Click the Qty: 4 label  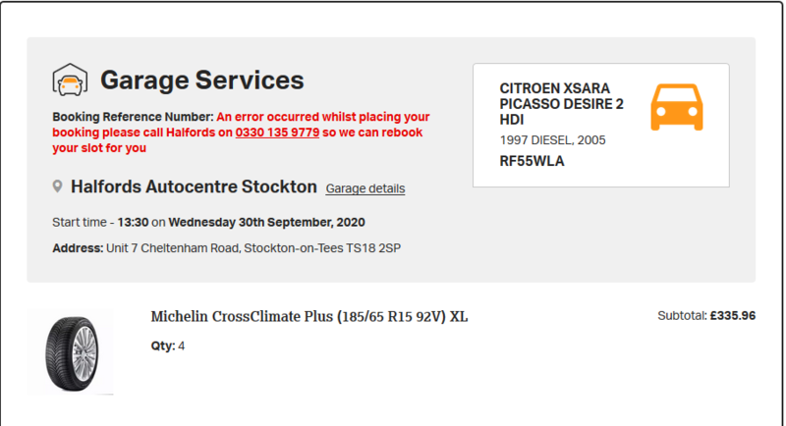(x=168, y=346)
